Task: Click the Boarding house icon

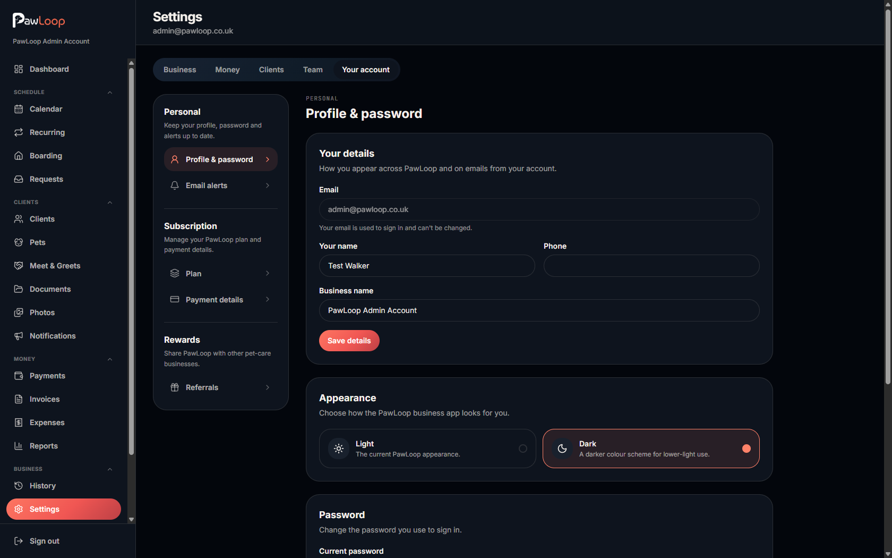Action: pyautogui.click(x=19, y=156)
